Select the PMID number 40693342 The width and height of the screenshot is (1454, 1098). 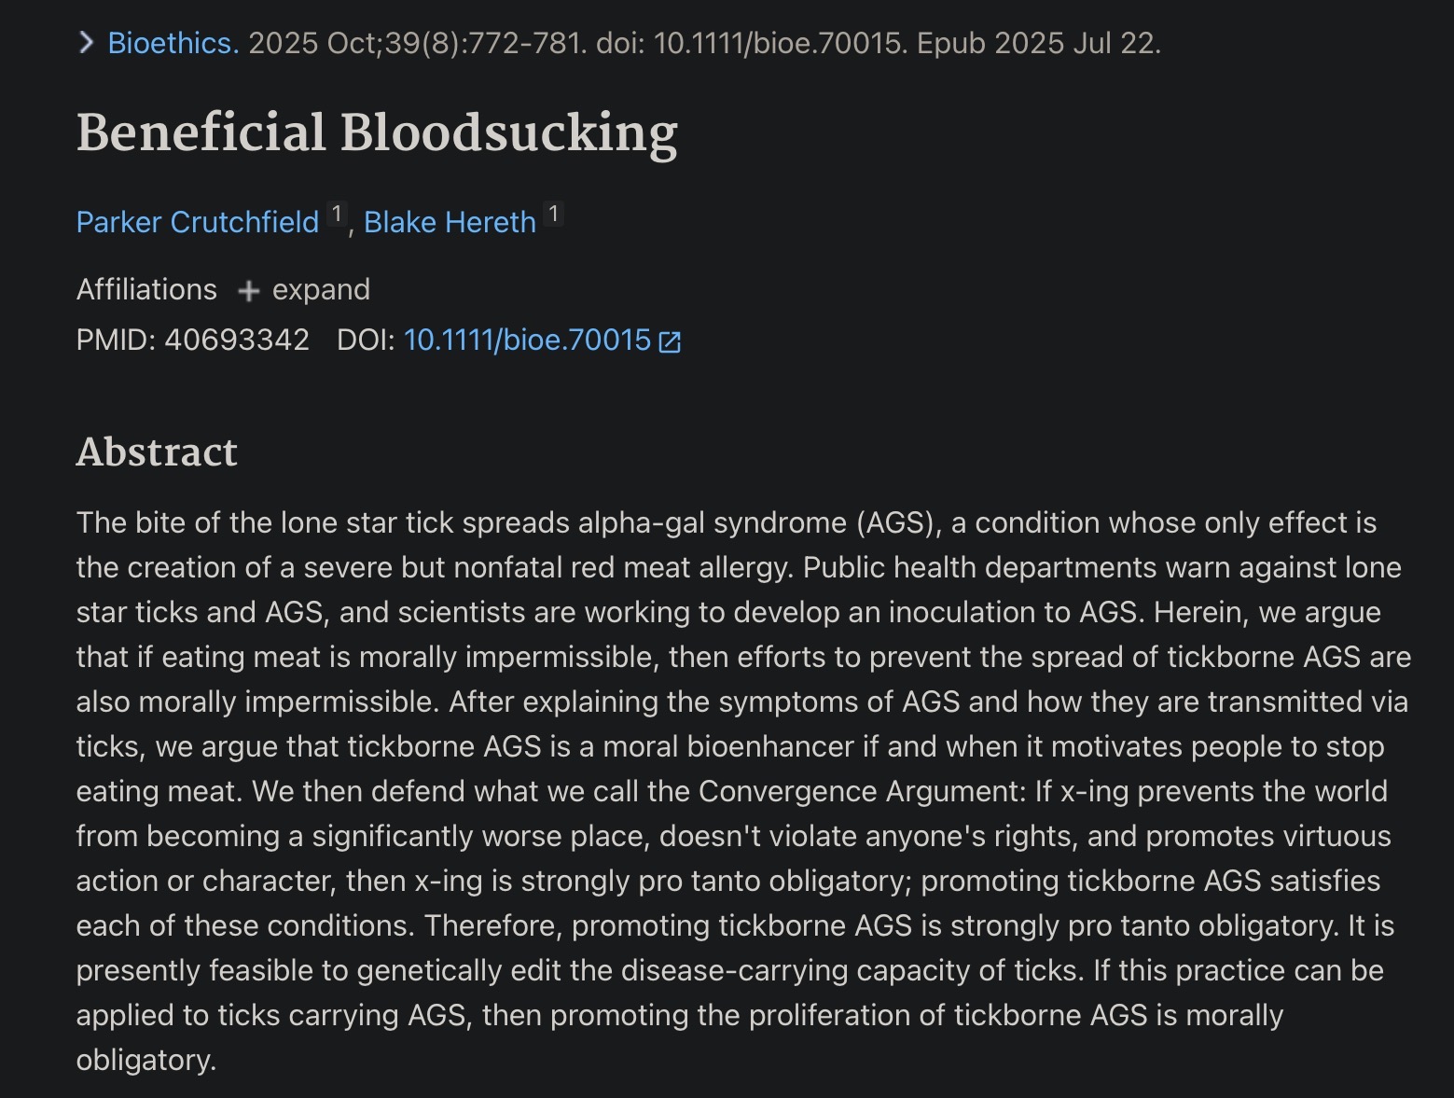pyautogui.click(x=237, y=340)
